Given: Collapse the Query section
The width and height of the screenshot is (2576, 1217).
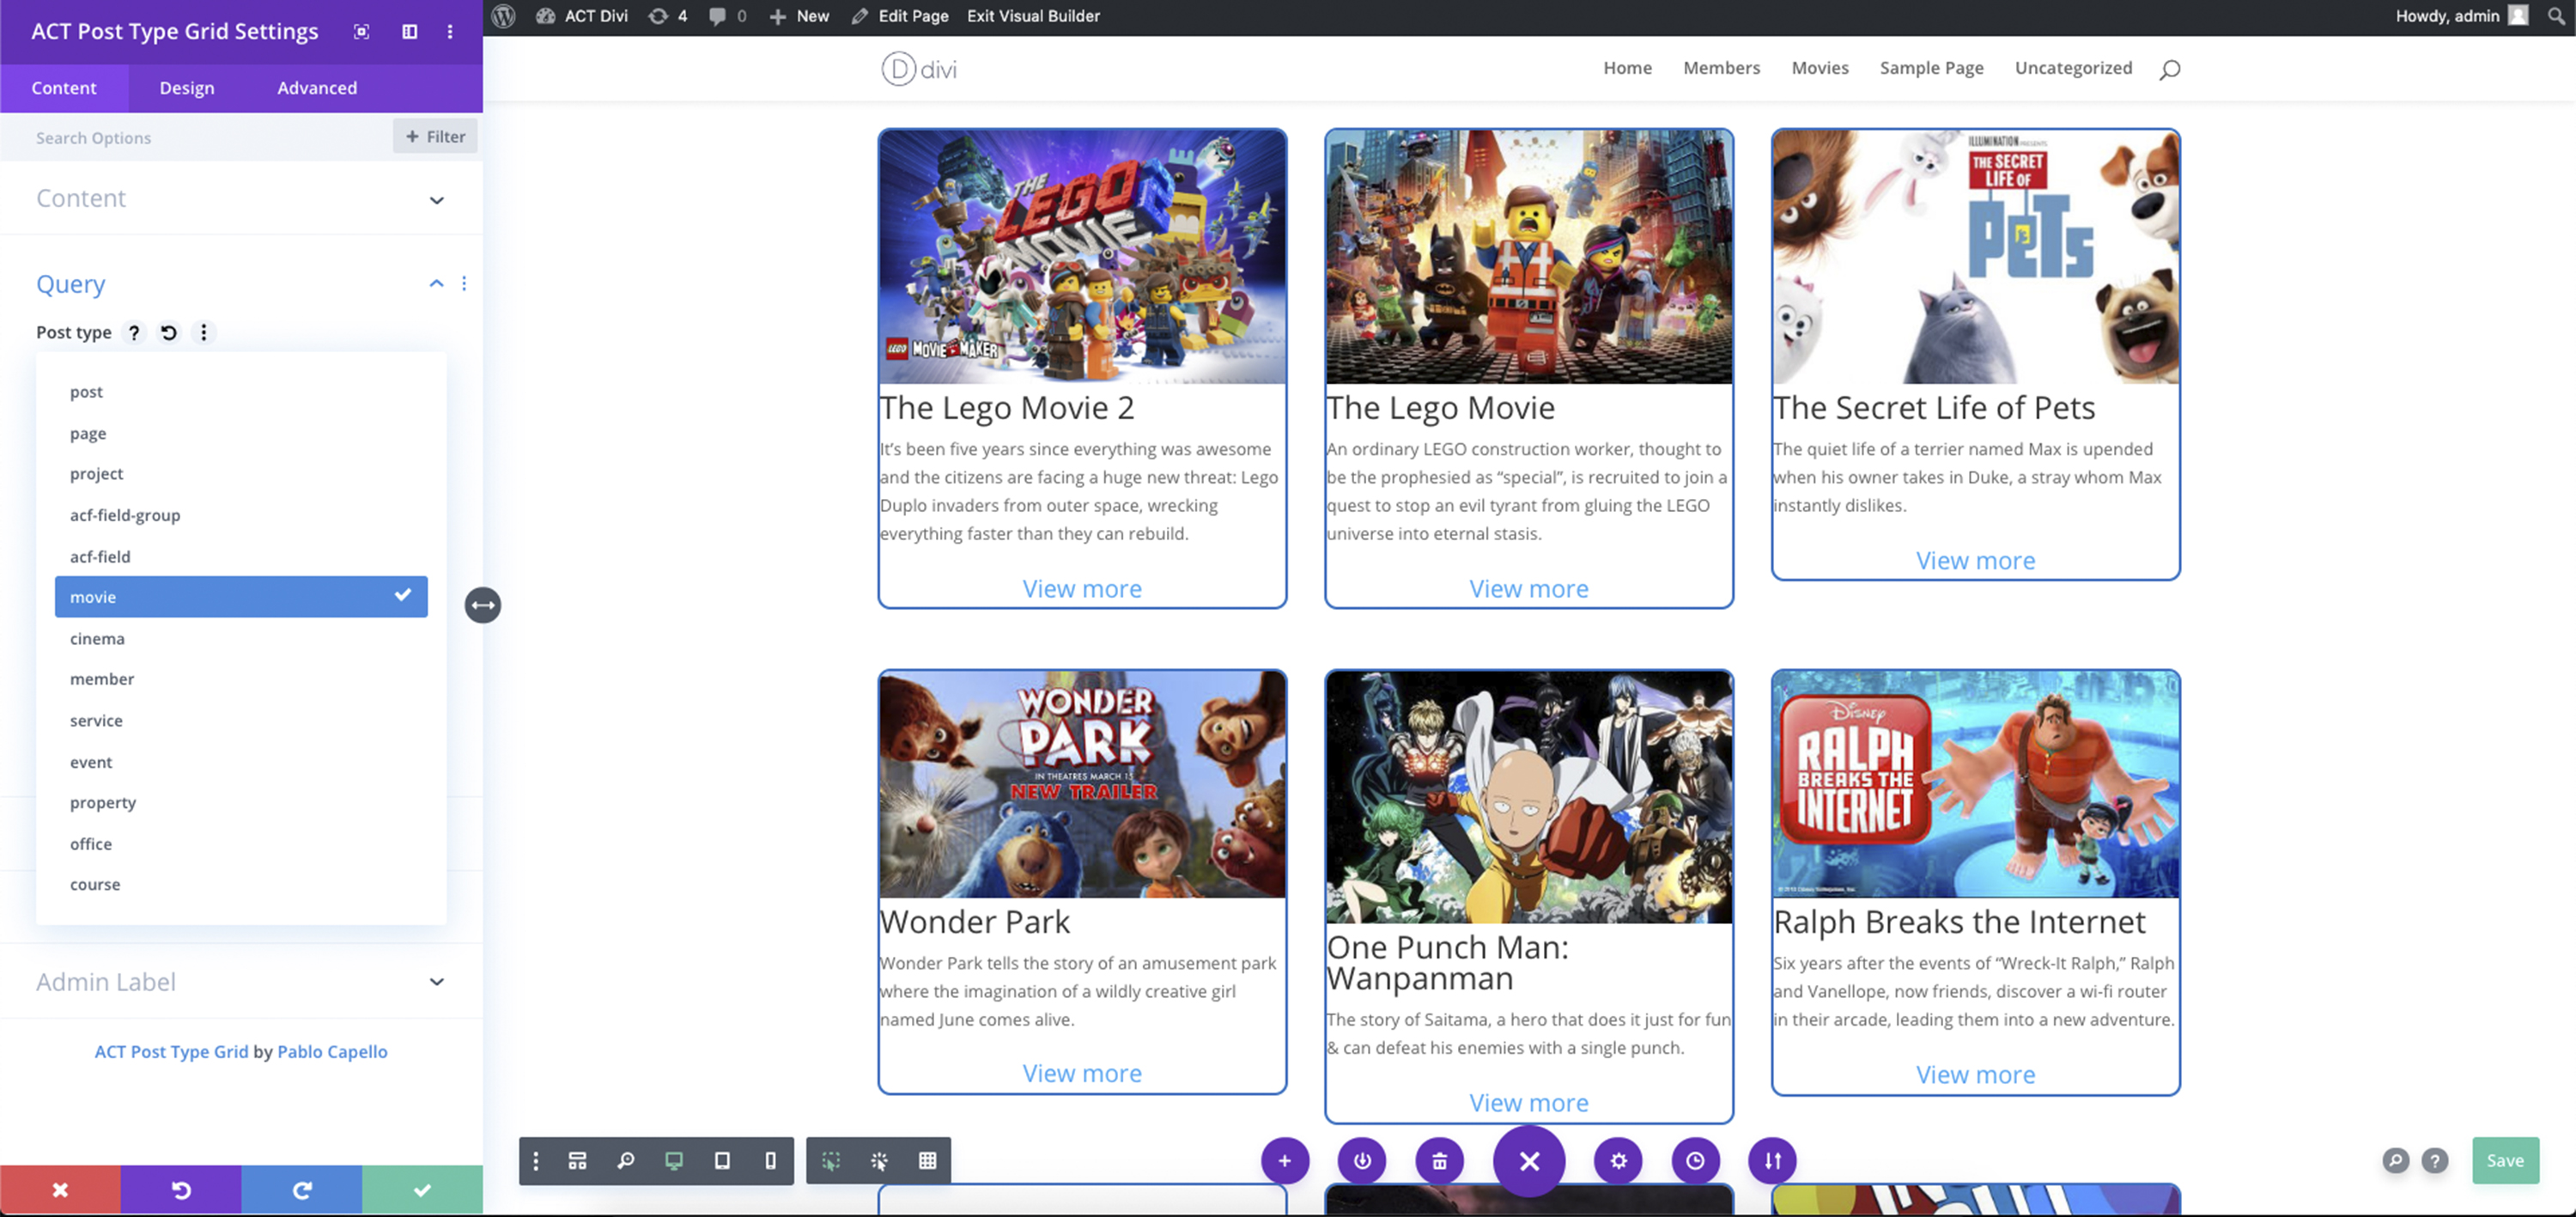Looking at the screenshot, I should (x=436, y=283).
